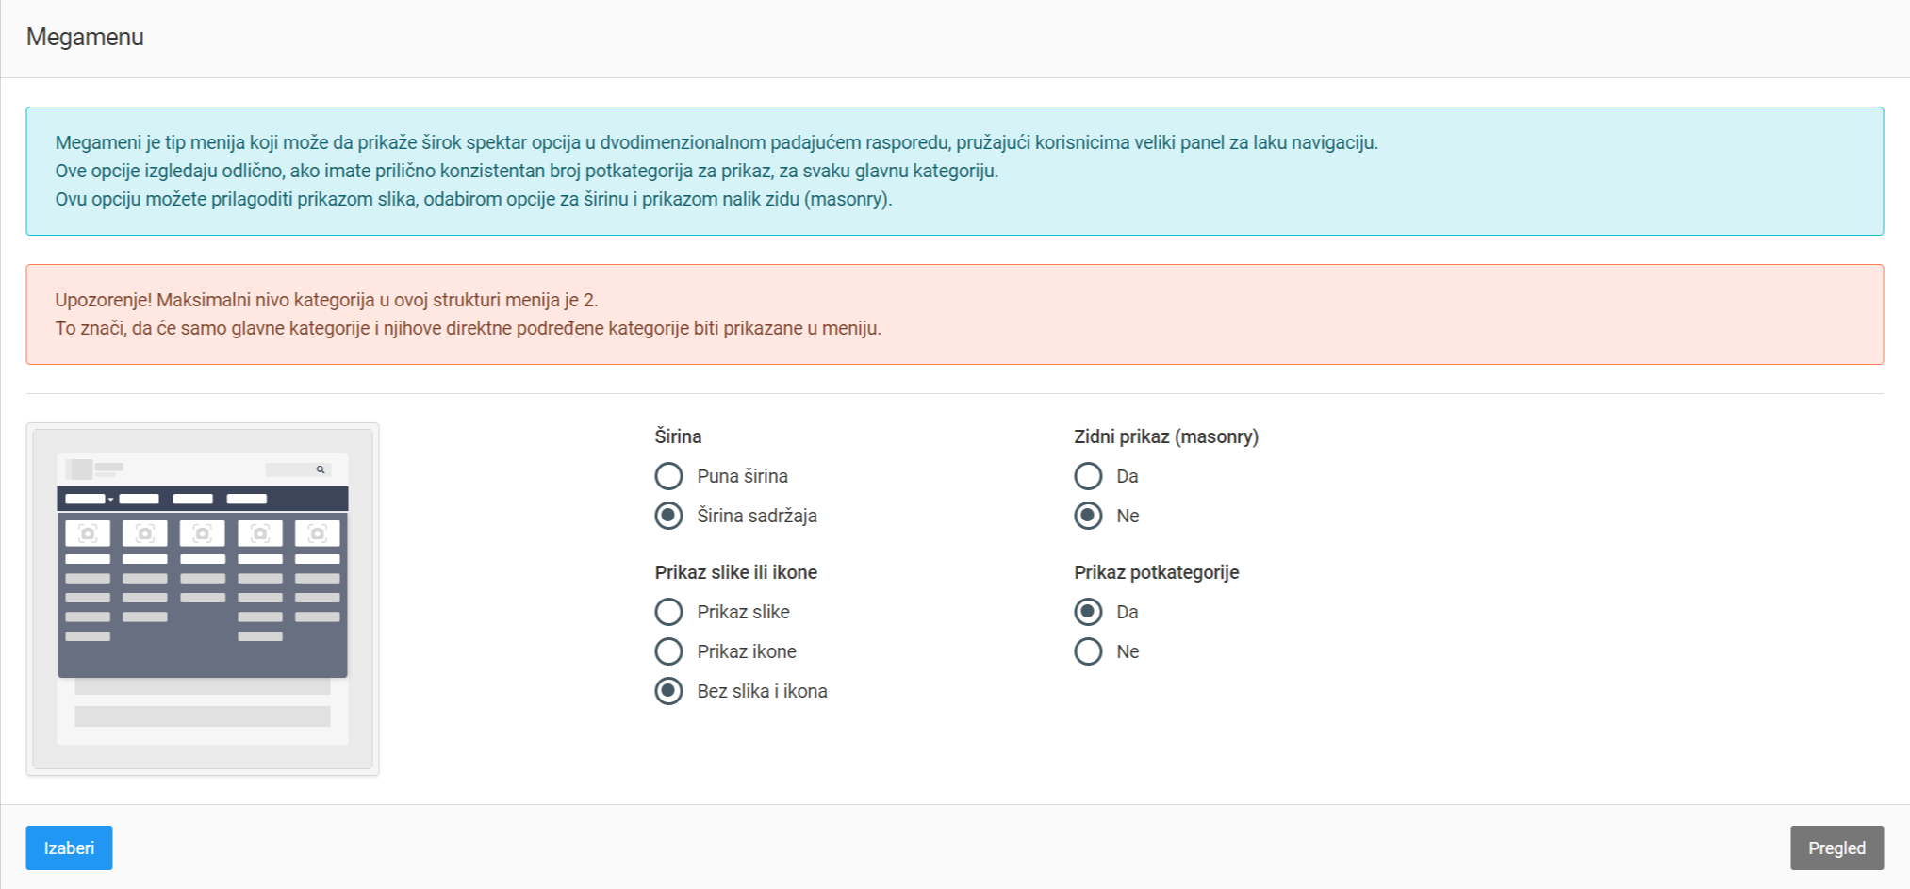Select the "Puna širina" option

668,476
